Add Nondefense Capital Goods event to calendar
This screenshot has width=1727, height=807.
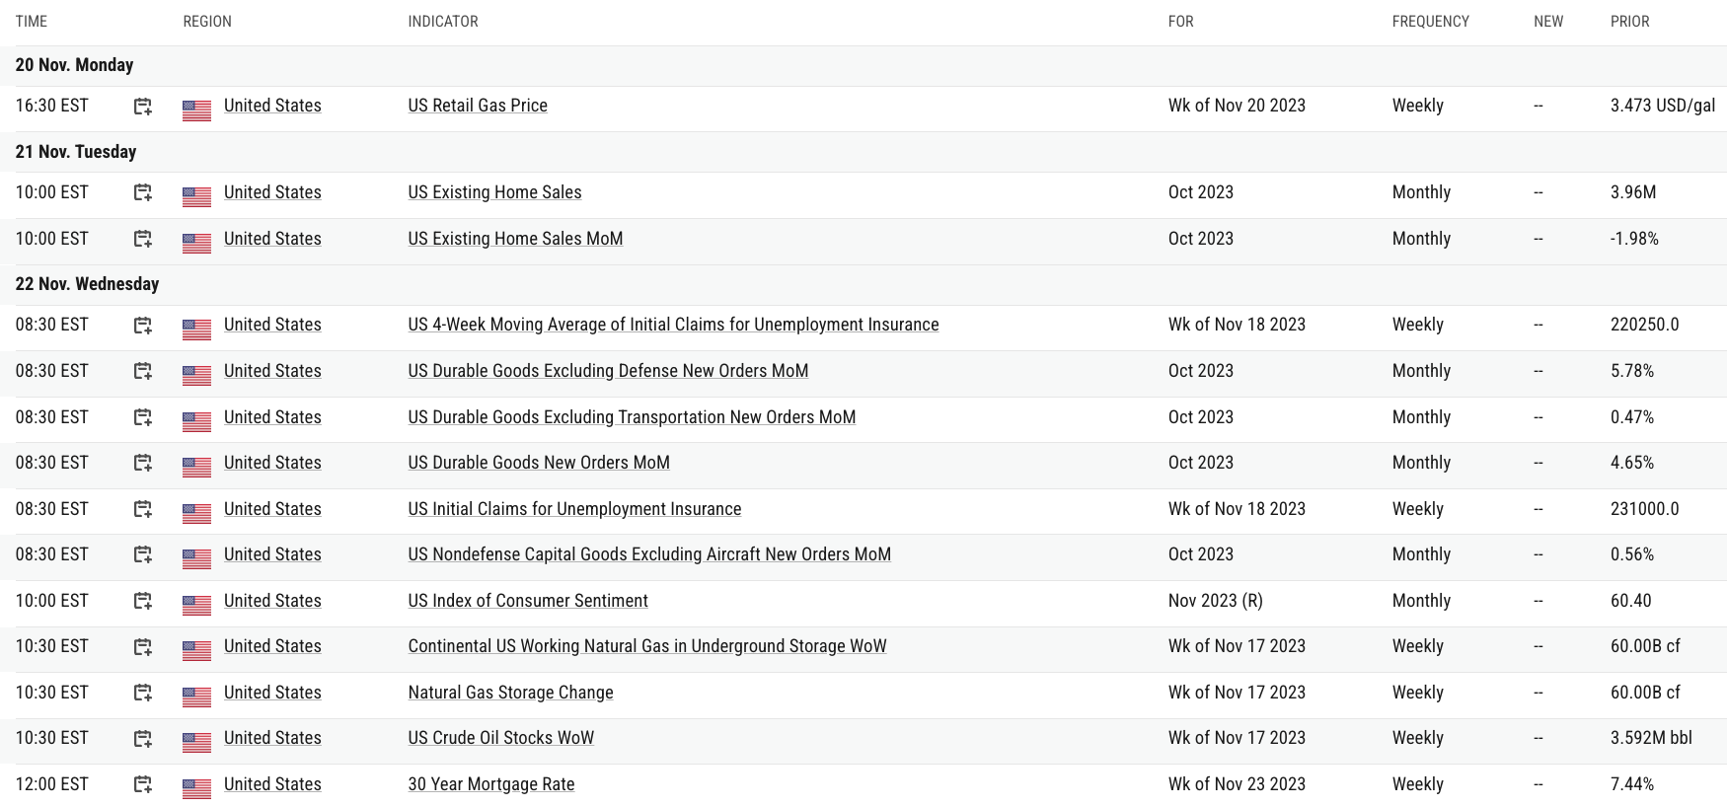click(x=143, y=555)
